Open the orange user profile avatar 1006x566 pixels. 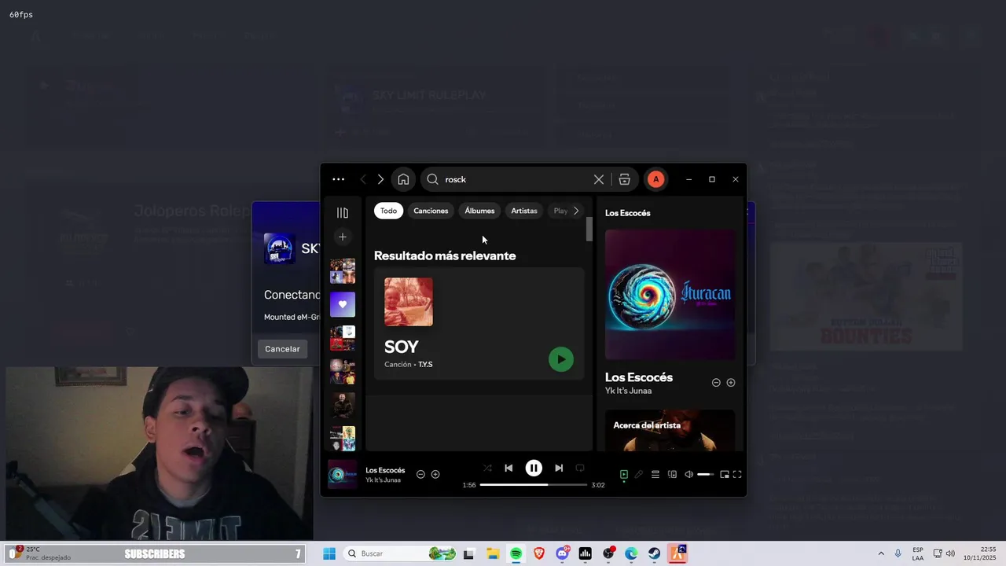[x=655, y=179]
